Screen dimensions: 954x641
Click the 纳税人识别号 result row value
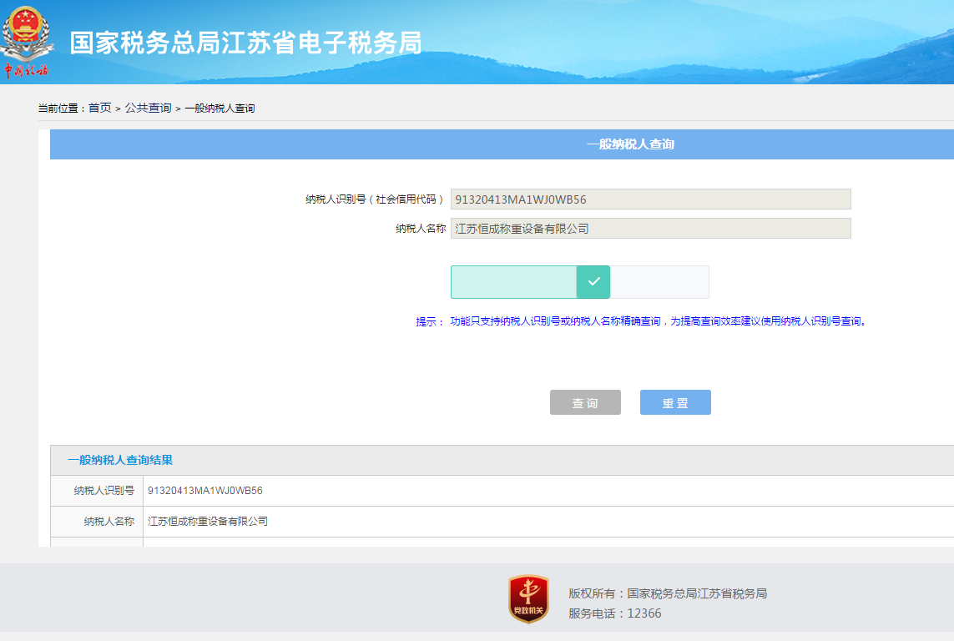point(205,491)
